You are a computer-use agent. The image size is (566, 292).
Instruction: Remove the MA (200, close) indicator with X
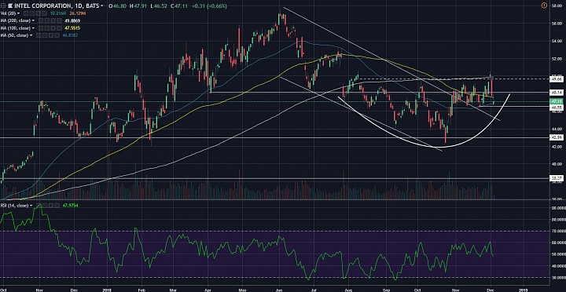tap(59, 20)
